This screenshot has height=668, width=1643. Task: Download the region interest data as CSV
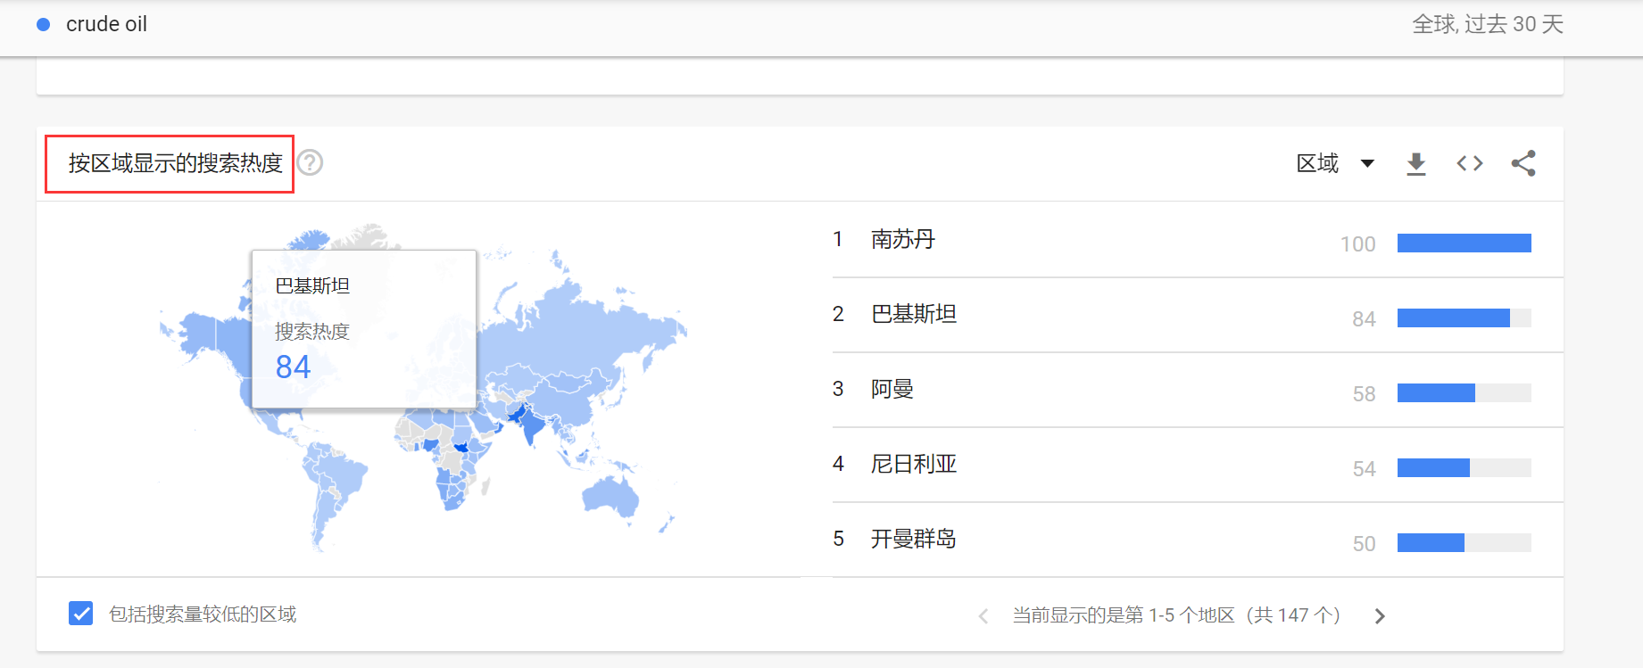click(1415, 163)
